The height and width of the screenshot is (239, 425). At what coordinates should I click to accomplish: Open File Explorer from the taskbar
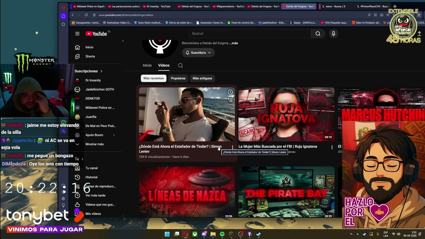[x=213, y=234]
